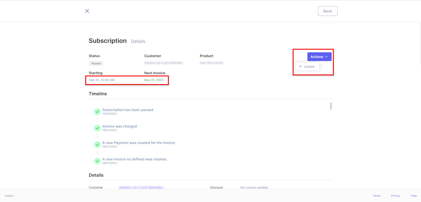Click the timeline scrollbar thumb

pos(331,106)
